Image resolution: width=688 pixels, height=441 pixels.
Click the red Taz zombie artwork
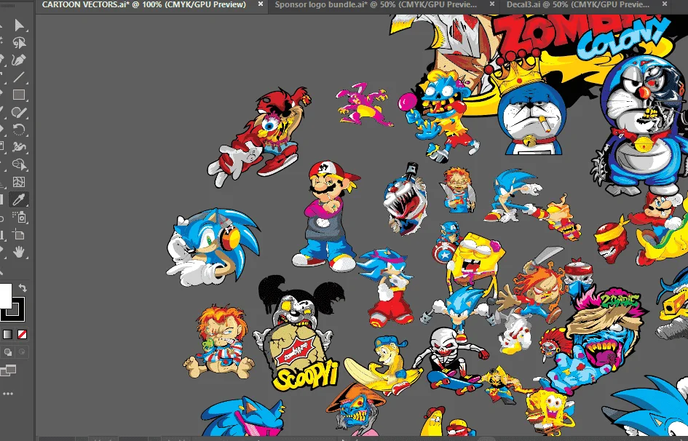259,136
